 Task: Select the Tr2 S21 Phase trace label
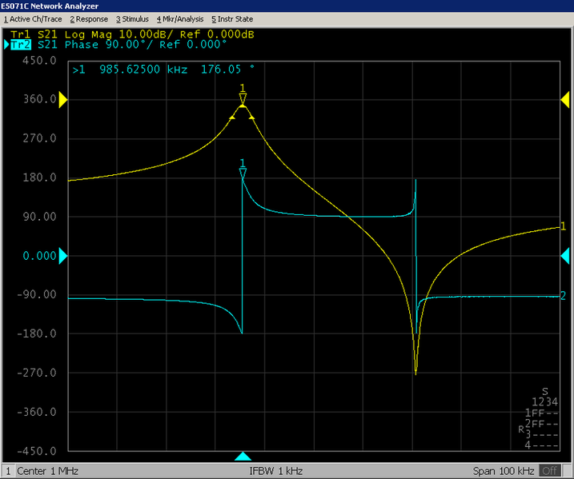tap(118, 45)
